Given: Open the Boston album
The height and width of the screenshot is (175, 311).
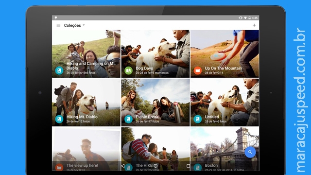Looking at the screenshot, I should tap(225, 149).
